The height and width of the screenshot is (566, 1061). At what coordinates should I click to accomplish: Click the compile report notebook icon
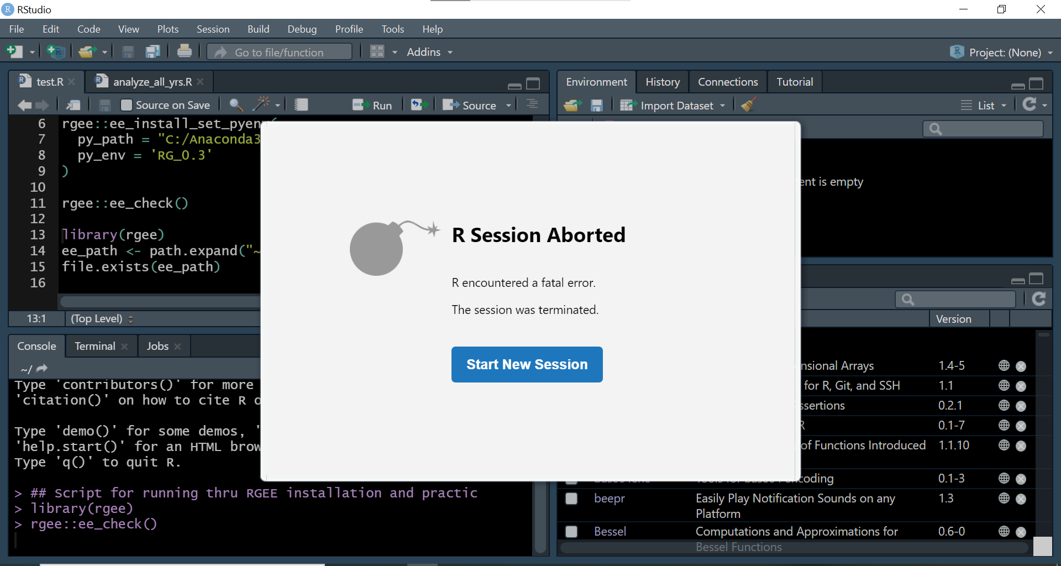click(302, 104)
